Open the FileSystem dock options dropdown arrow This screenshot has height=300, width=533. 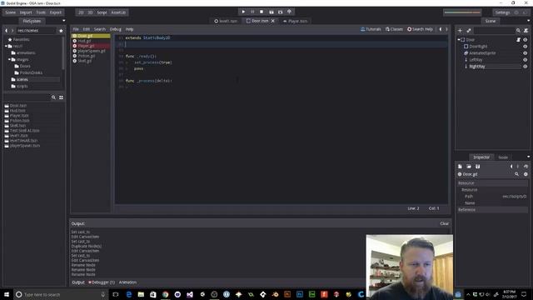tap(64, 21)
